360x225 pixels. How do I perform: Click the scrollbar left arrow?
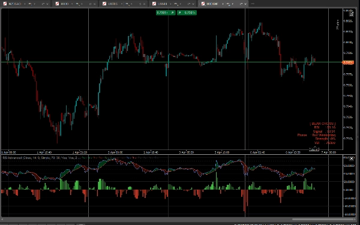2,220
